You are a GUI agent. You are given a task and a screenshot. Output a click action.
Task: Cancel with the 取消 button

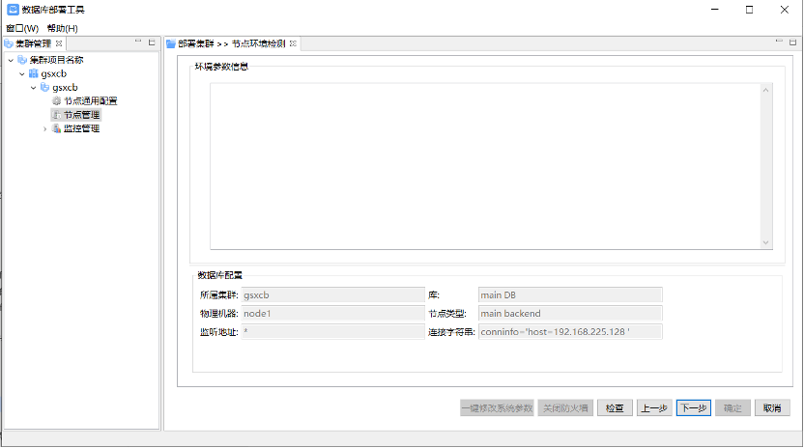pyautogui.click(x=772, y=408)
